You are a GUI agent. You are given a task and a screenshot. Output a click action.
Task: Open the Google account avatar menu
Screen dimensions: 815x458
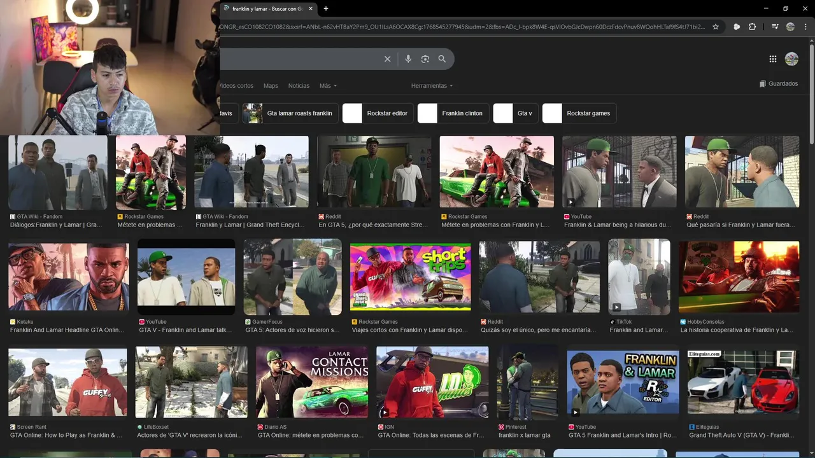(791, 59)
